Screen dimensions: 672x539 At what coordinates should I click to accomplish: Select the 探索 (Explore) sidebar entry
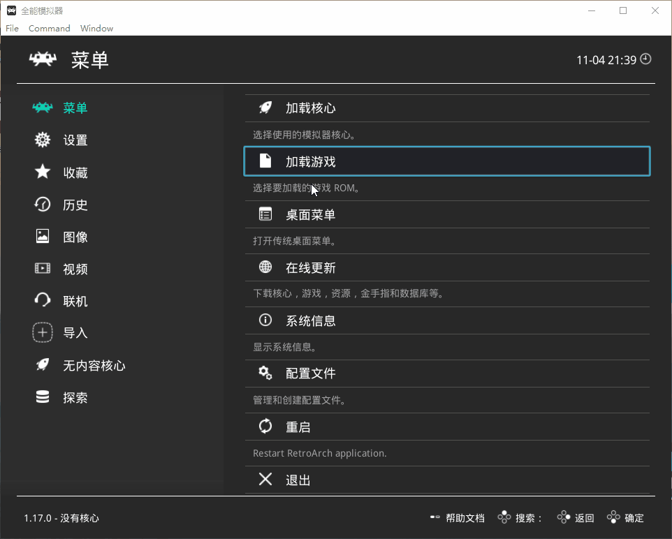point(42,397)
